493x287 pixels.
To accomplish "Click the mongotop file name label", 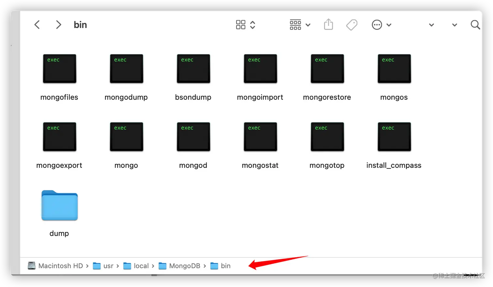I will click(x=327, y=165).
